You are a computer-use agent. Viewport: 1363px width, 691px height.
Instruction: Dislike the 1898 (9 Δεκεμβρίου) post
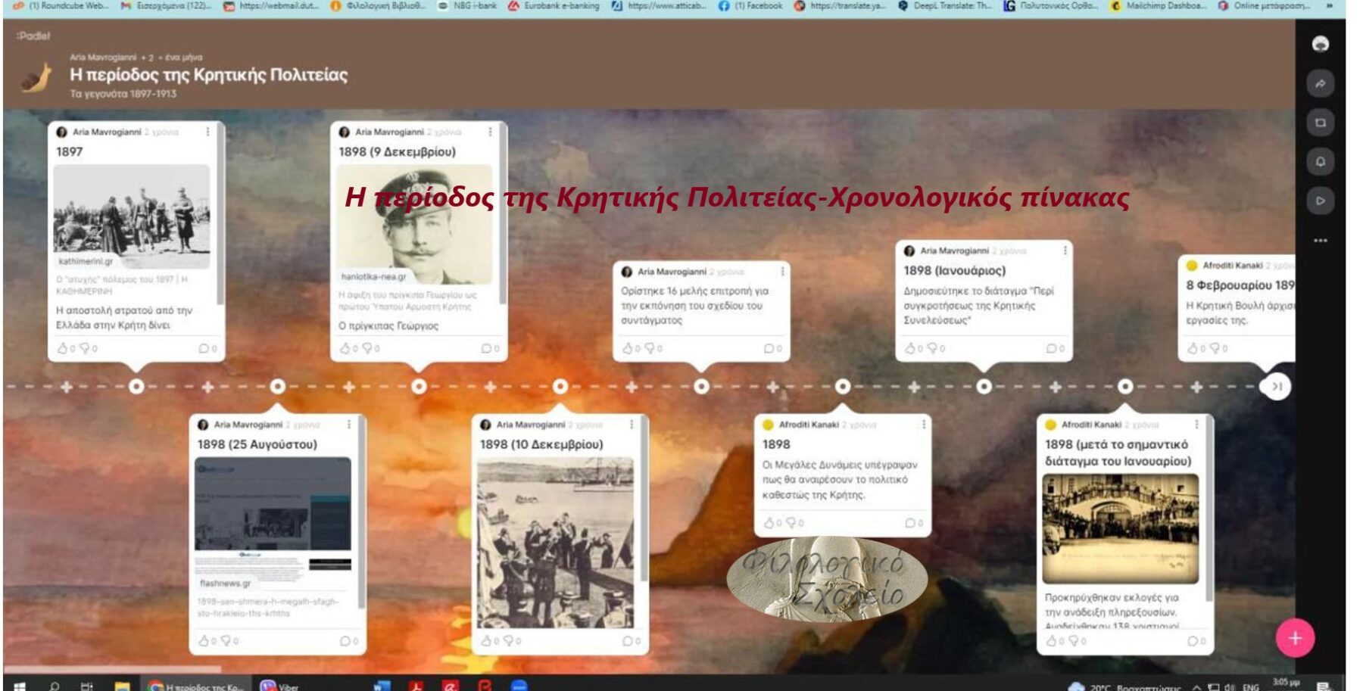tap(367, 349)
